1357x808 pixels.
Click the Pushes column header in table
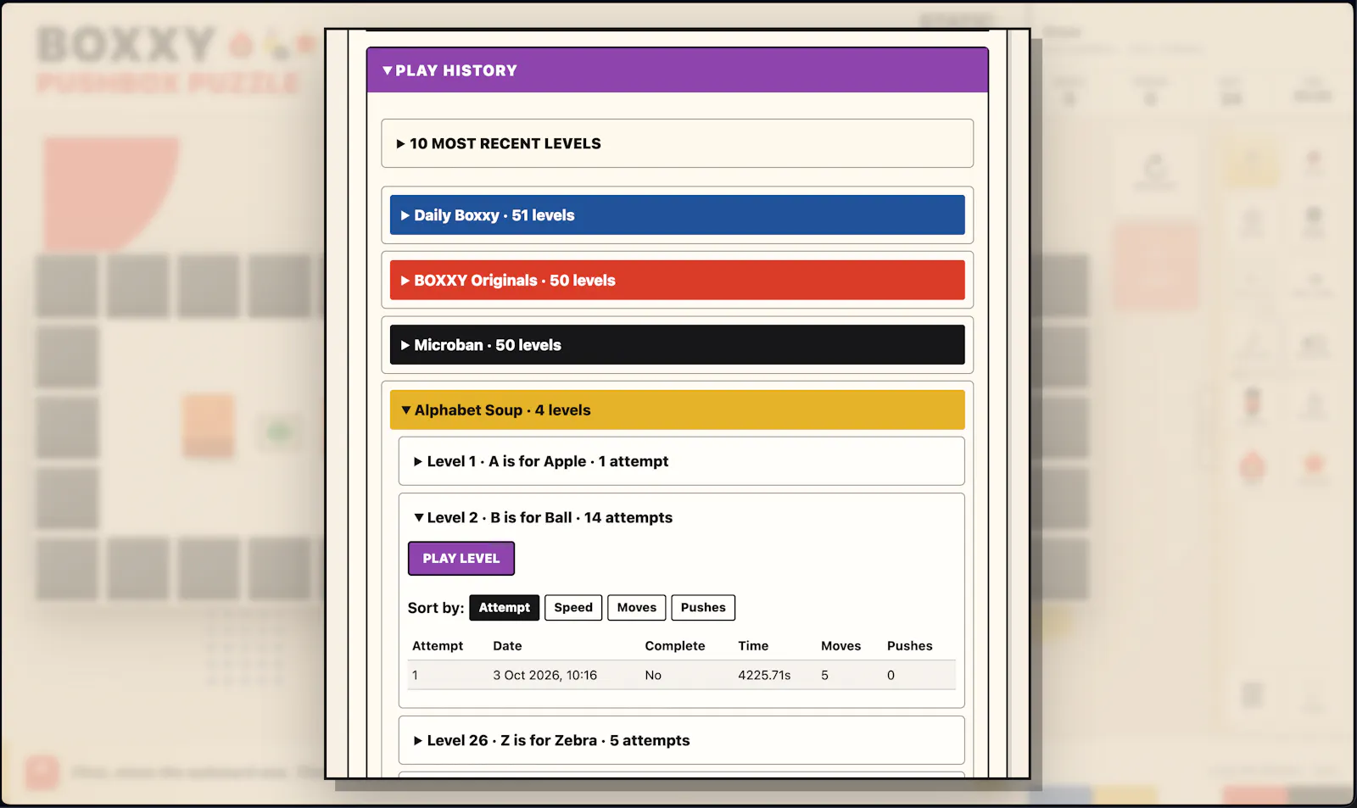(x=910, y=646)
